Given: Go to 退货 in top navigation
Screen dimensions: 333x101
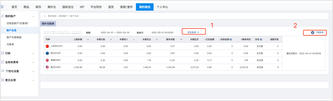Looking at the screenshot, I should pyautogui.click(x=111, y=7).
